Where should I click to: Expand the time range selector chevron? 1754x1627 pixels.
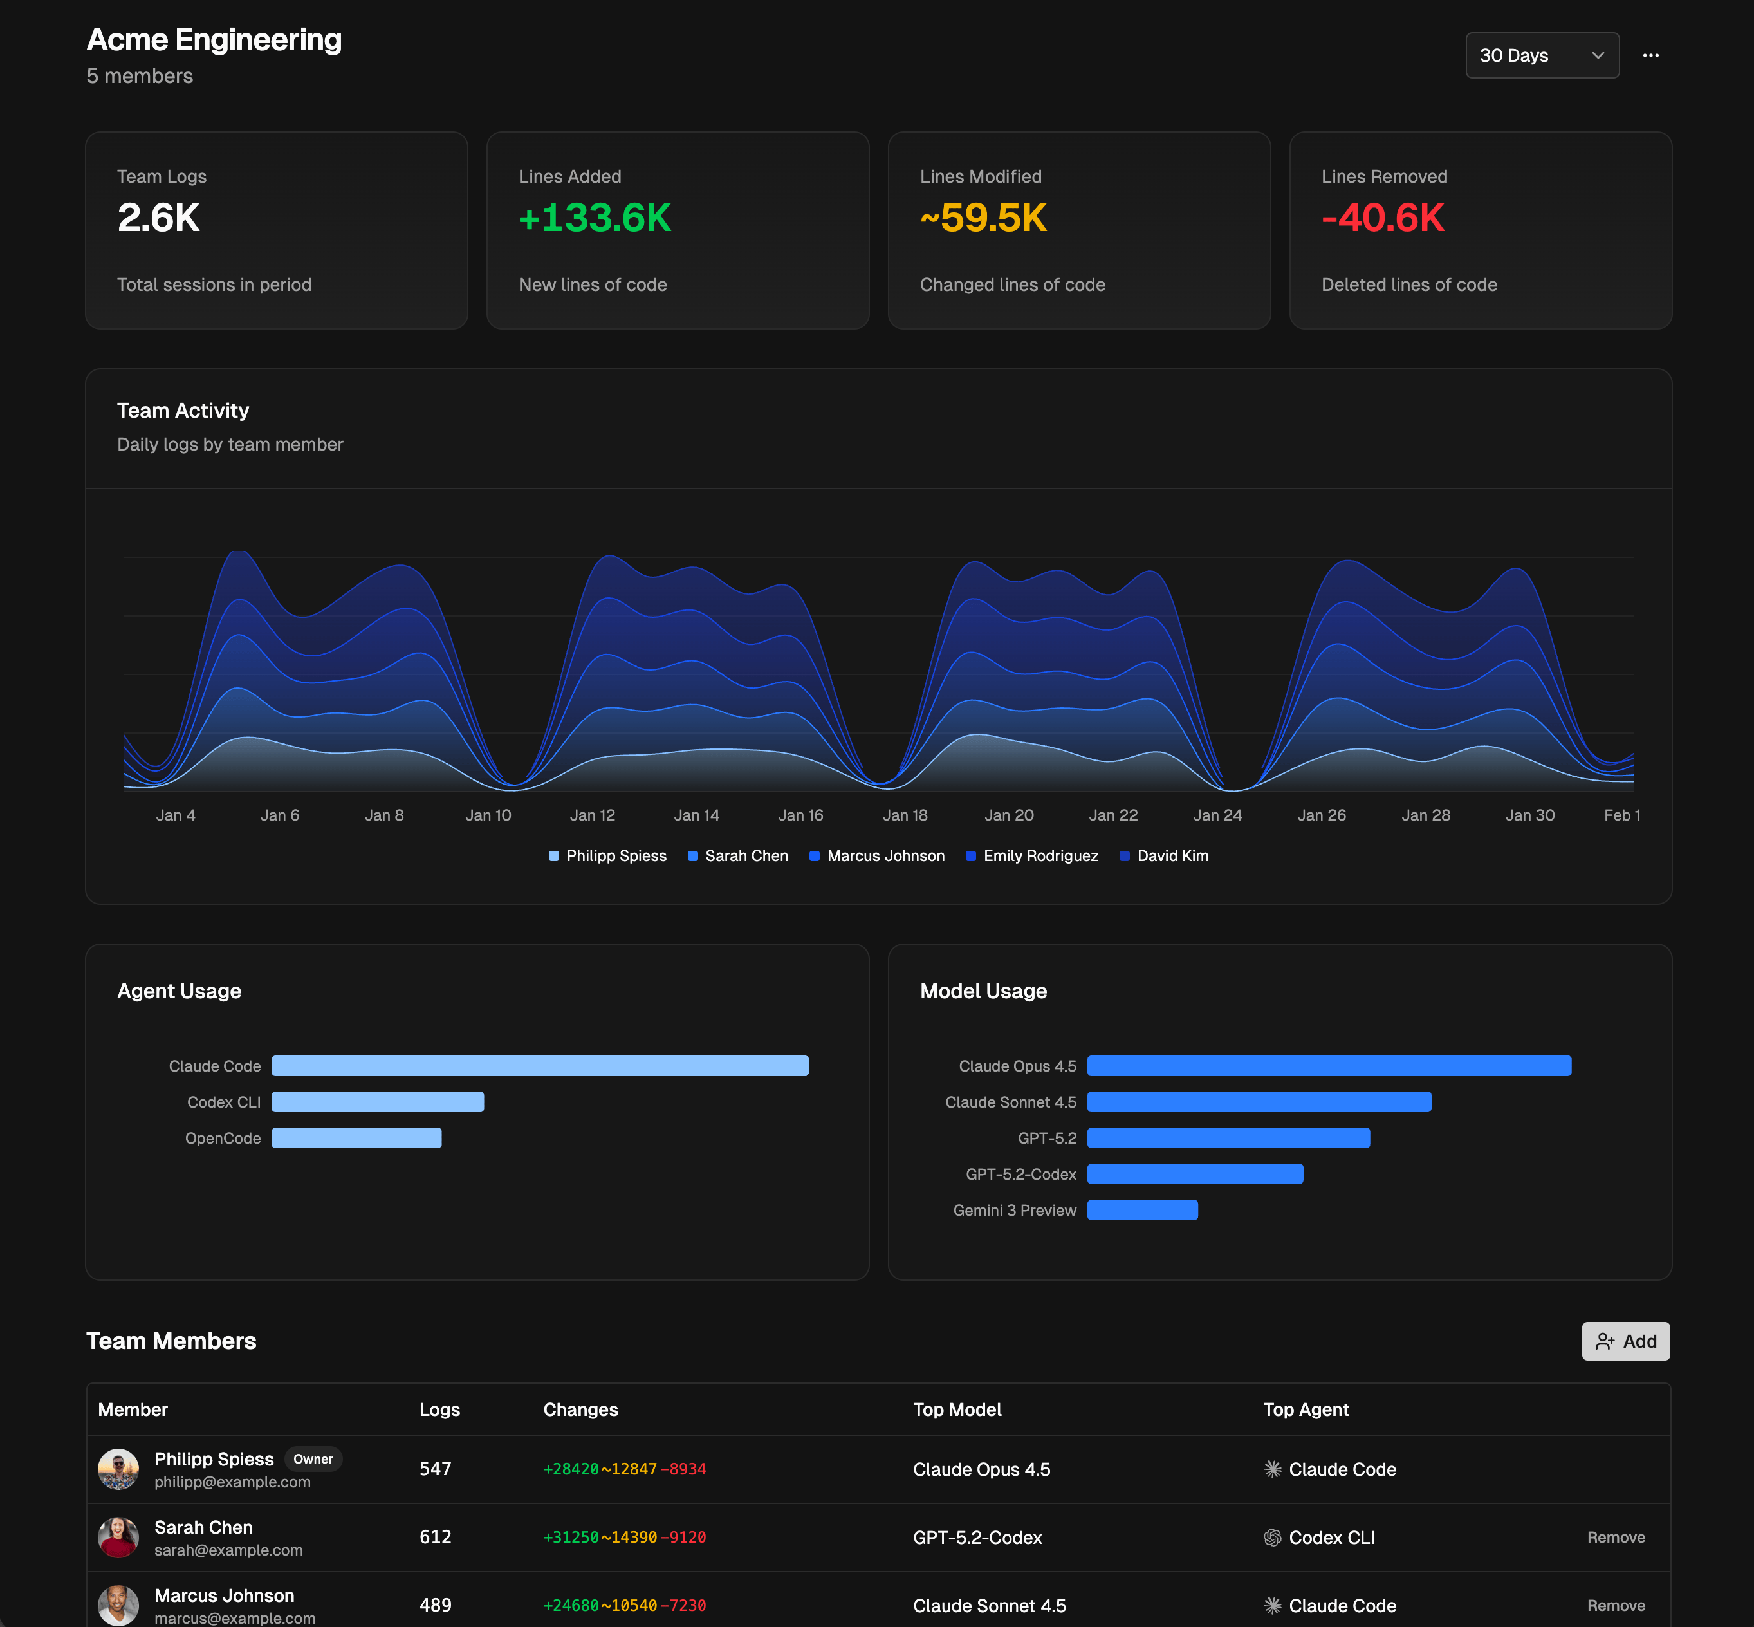[1598, 55]
